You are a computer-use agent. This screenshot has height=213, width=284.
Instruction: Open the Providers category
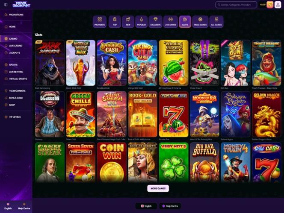pyautogui.click(x=100, y=22)
